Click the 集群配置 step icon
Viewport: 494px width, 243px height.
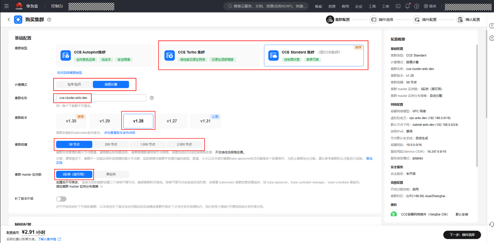[x=330, y=20]
